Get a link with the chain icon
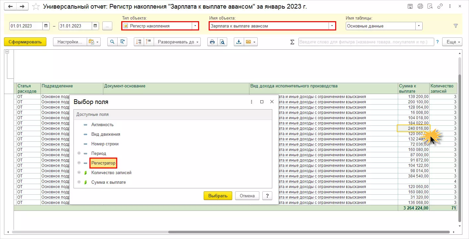 tap(440, 6)
